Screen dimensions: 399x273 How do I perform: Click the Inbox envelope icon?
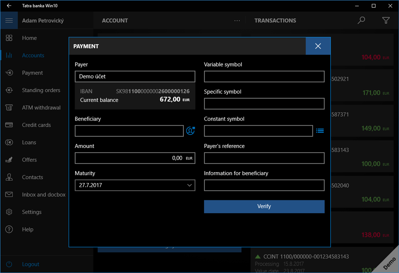(9, 194)
